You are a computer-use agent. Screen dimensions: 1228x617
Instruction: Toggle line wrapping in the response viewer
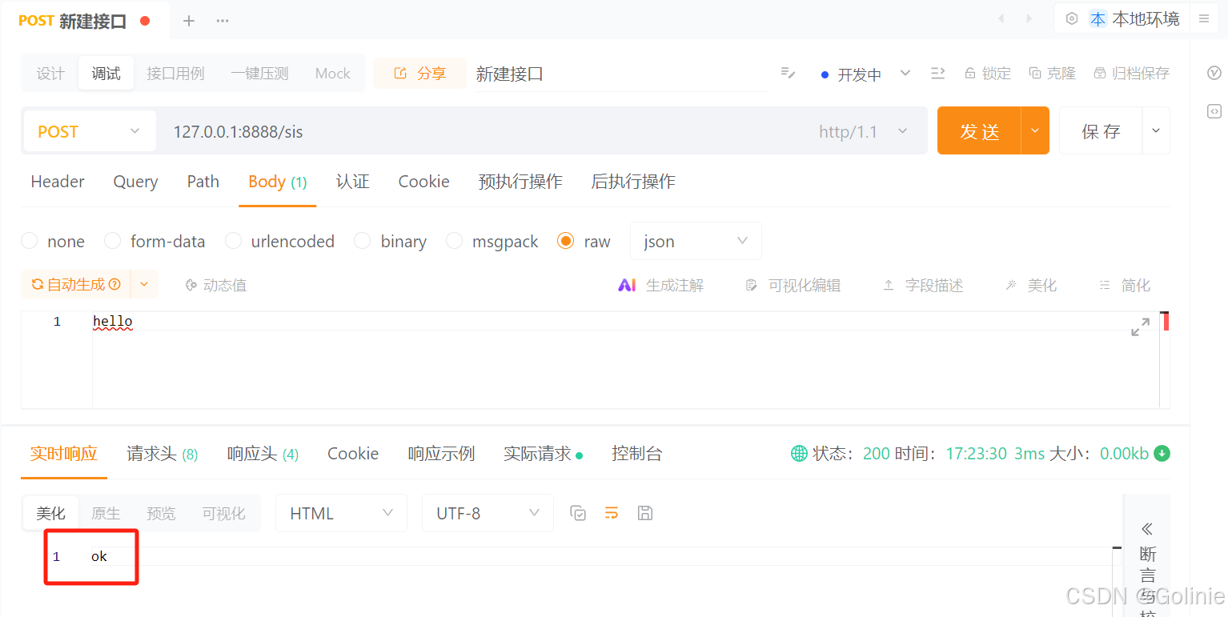(x=612, y=513)
